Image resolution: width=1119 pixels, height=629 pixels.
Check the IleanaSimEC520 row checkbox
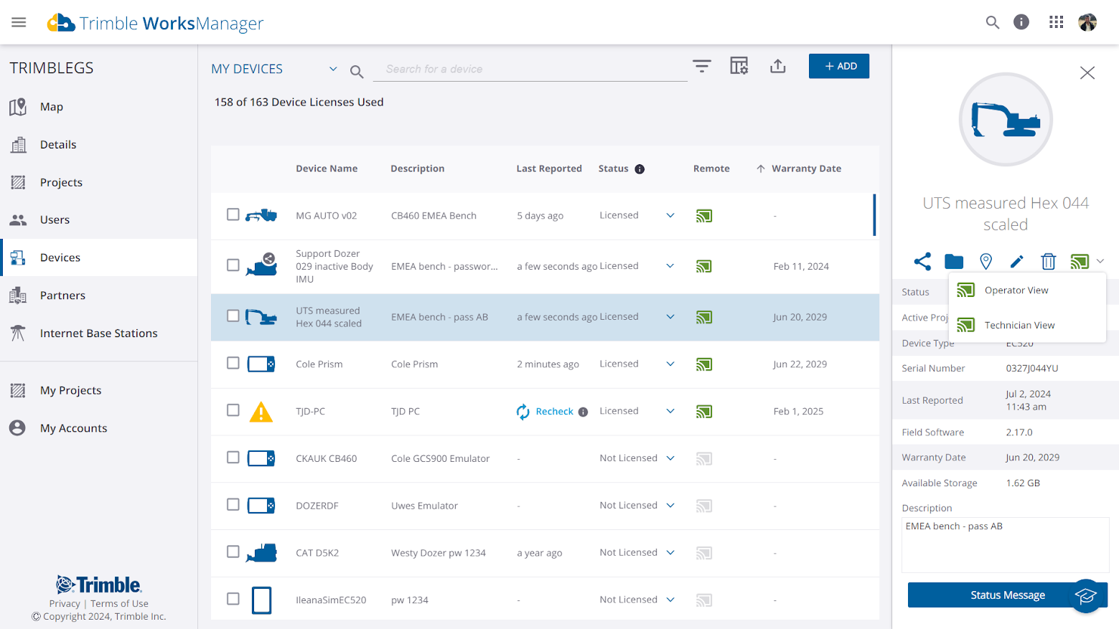point(233,599)
